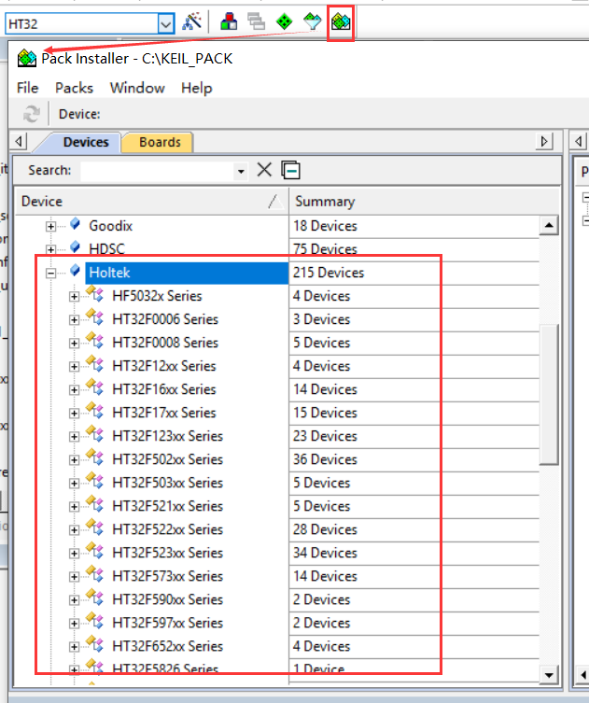Click the green Manage Run-Time Environment icon
589x703 pixels.
pos(285,21)
